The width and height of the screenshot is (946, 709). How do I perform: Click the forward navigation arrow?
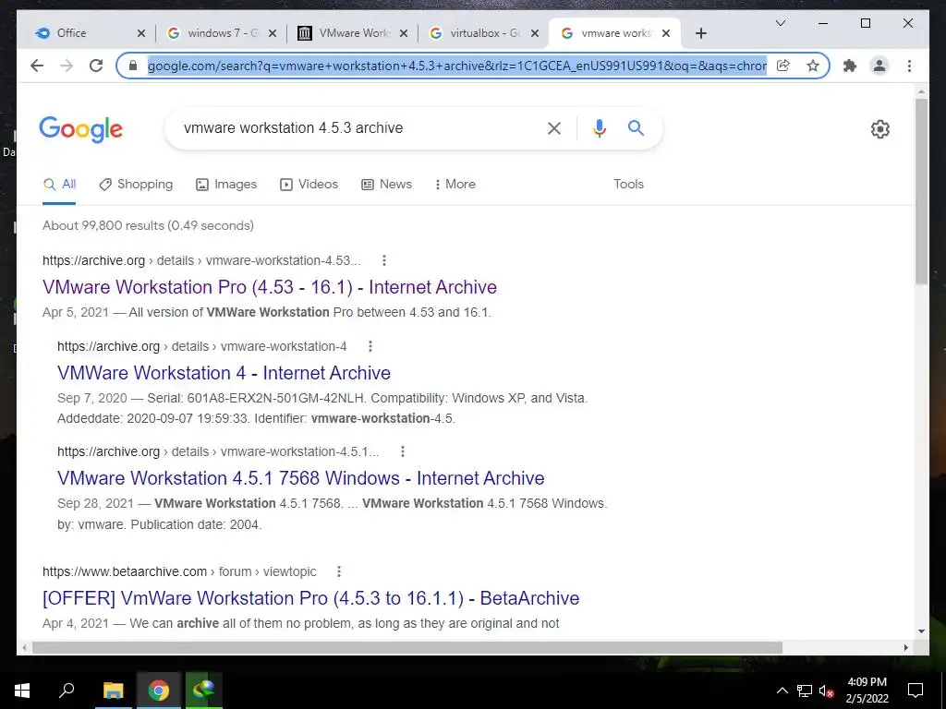pyautogui.click(x=67, y=66)
